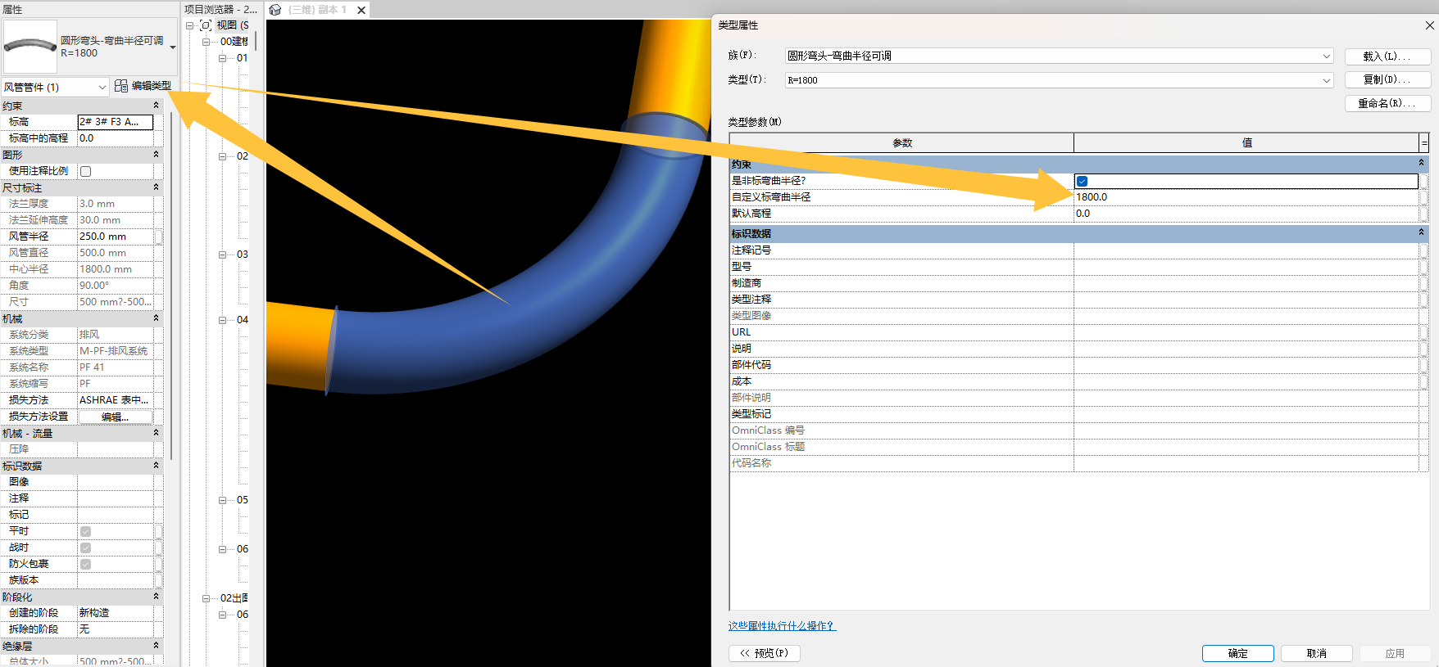Click the Edit Type (编辑类型) icon
This screenshot has width=1439, height=667.
(121, 86)
